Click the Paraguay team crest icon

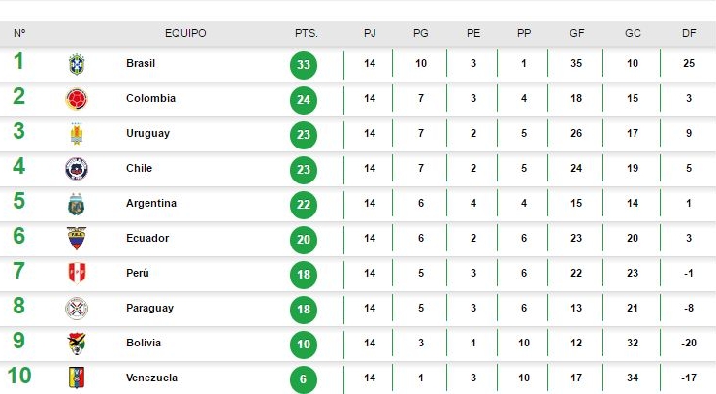pyautogui.click(x=77, y=309)
